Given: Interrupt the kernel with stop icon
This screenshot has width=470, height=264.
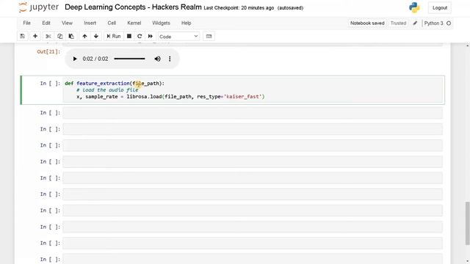Looking at the screenshot, I should (129, 36).
